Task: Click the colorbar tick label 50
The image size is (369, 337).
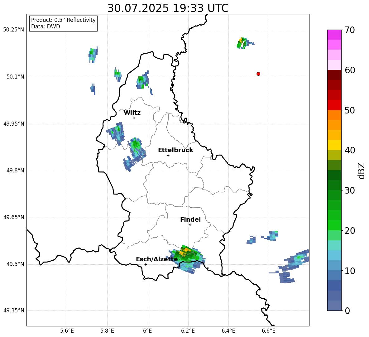Action: [x=350, y=110]
